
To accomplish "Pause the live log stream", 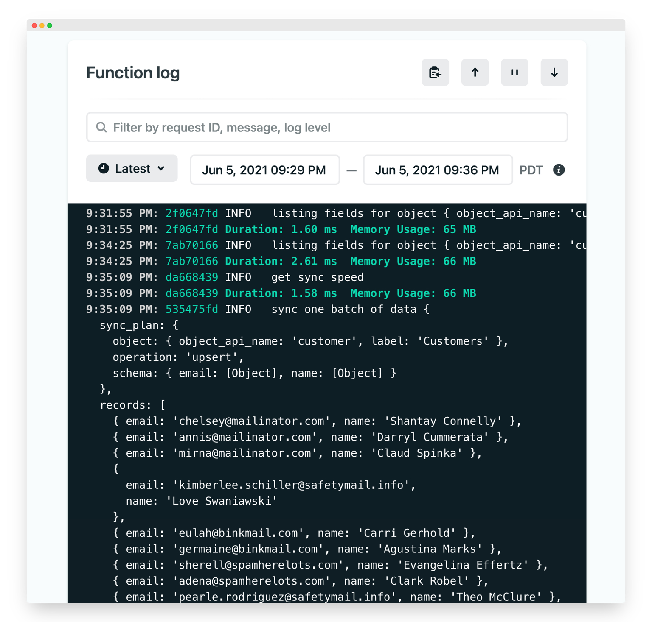I will (x=514, y=73).
